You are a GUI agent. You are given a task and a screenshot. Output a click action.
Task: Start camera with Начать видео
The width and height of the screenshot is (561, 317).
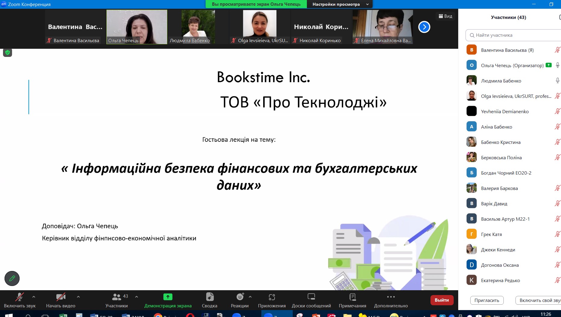click(61, 300)
